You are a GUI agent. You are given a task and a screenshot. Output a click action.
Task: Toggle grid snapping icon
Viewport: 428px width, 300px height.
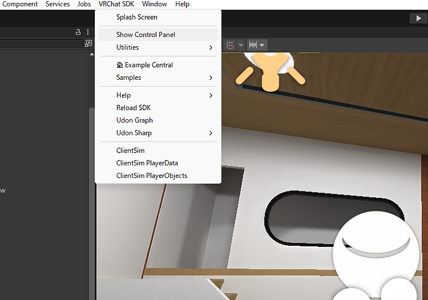pos(230,45)
